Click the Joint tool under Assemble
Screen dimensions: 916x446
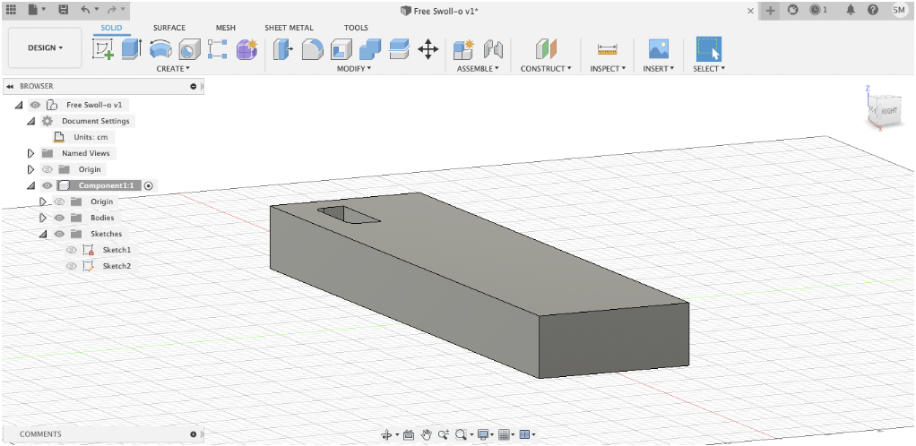coord(493,49)
